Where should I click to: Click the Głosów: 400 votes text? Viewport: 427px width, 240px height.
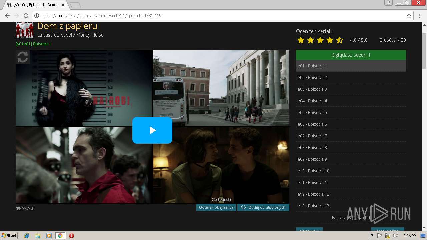[392, 40]
